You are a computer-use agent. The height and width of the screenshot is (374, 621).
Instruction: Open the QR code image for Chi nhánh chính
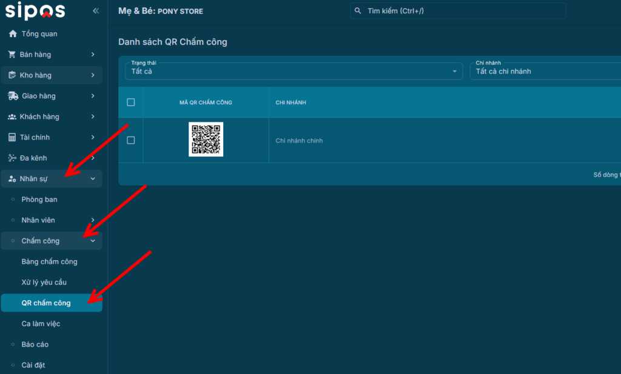[x=206, y=139]
